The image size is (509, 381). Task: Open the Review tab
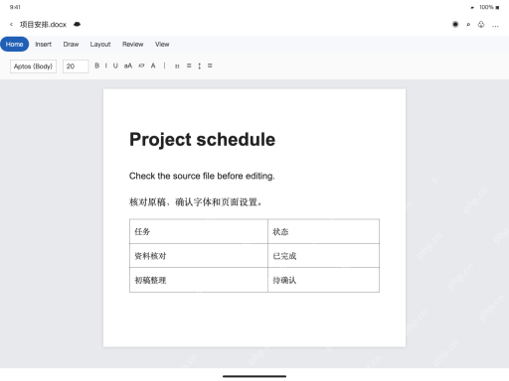coord(133,44)
